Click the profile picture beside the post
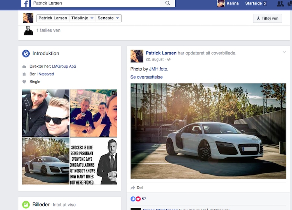This screenshot has width=292, height=210. pyautogui.click(x=137, y=56)
